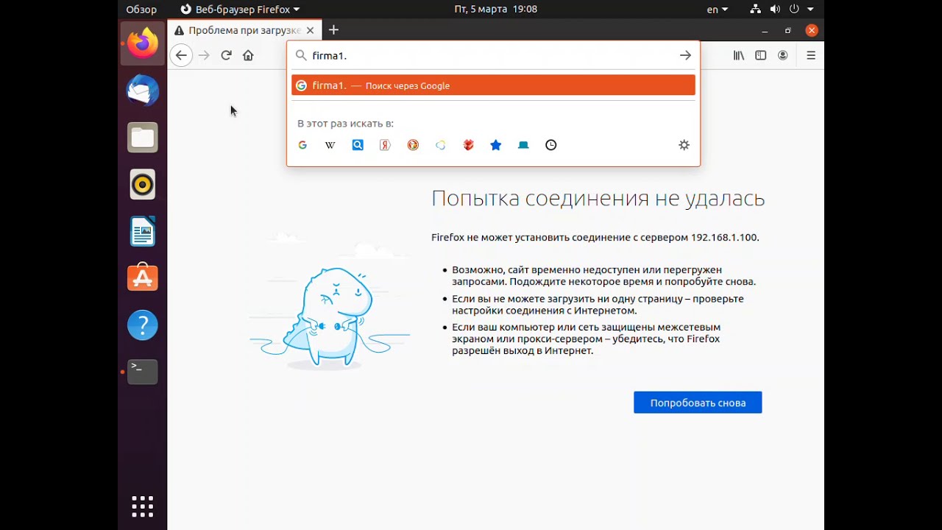
Task: Open the Firefox account icon
Action: click(783, 55)
